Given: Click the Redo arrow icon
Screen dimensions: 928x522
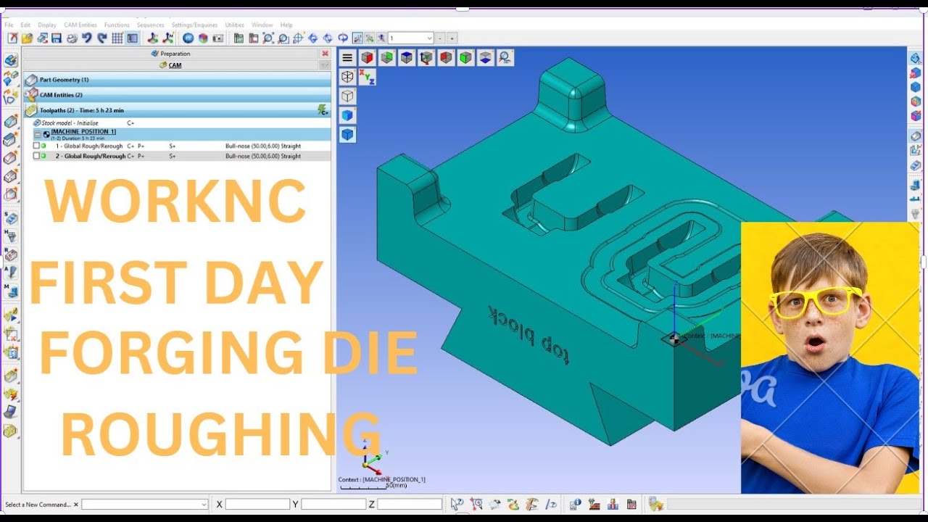Looking at the screenshot, I should [101, 38].
